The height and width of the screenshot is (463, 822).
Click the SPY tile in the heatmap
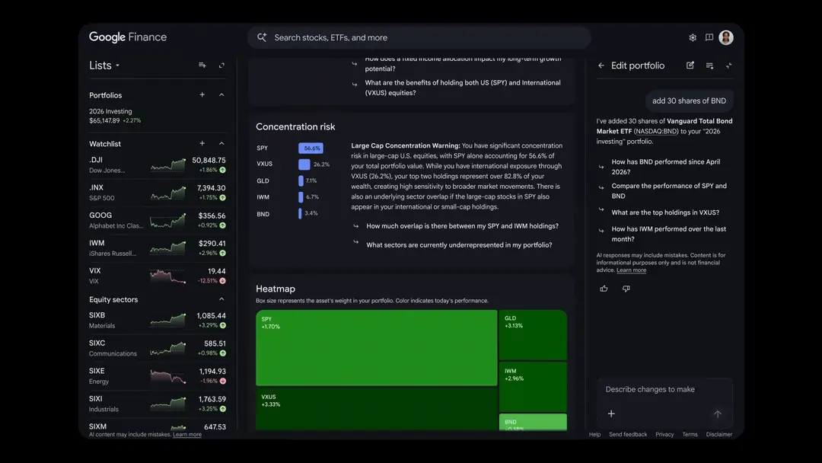coord(377,348)
